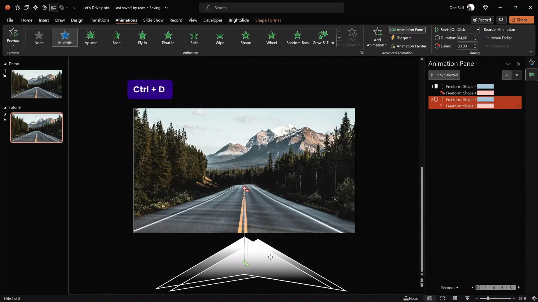Select the None animation option
Viewport: 538px width, 302px height.
[39, 37]
